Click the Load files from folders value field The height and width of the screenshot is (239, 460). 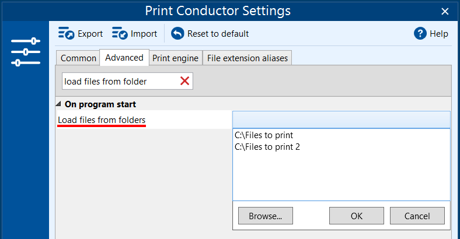click(x=341, y=119)
